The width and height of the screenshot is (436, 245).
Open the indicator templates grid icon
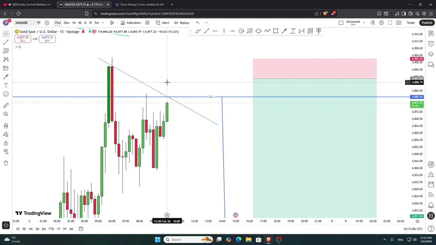pyautogui.click(x=147, y=23)
